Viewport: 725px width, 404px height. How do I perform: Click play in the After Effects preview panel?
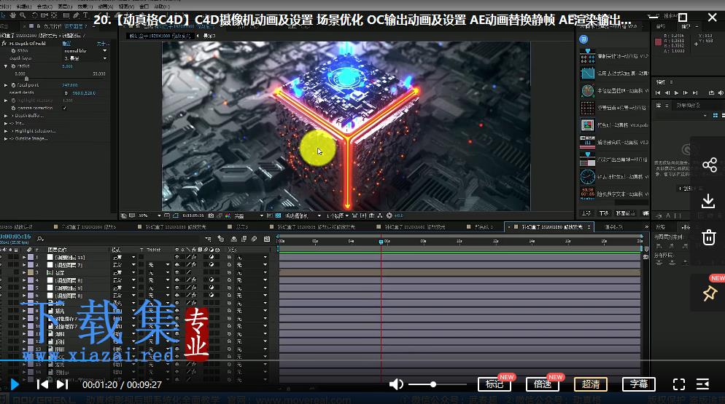(x=676, y=92)
